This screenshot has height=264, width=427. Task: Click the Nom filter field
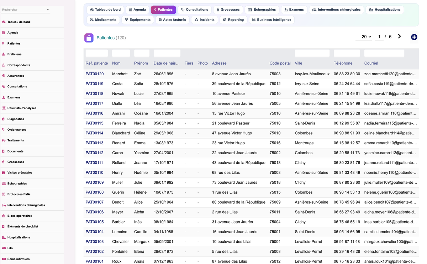click(121, 53)
